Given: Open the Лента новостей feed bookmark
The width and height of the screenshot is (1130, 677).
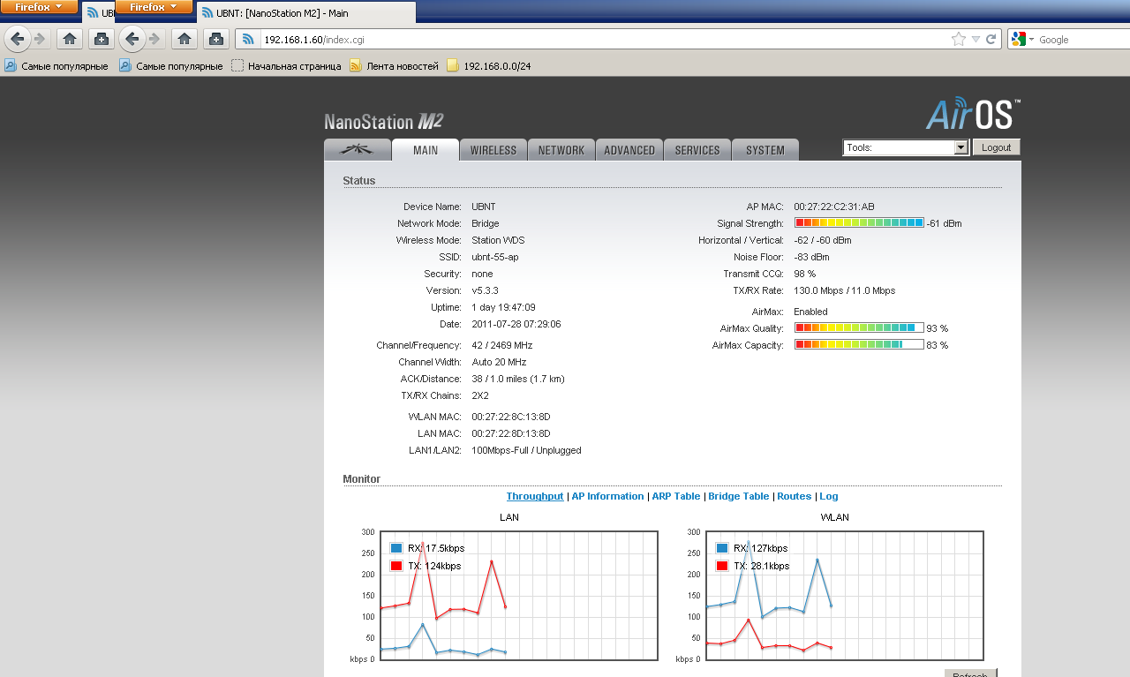Looking at the screenshot, I should (x=394, y=65).
